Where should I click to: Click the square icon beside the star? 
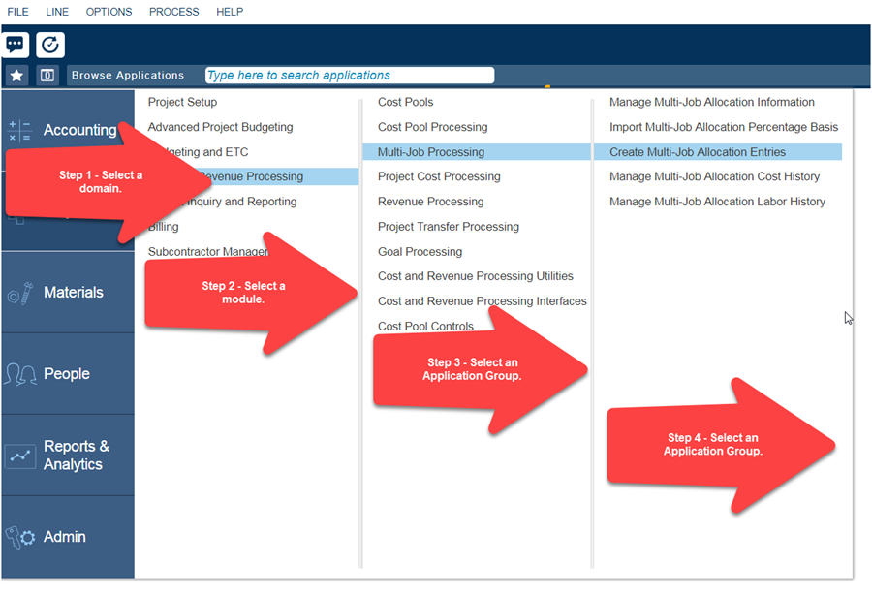tap(47, 75)
